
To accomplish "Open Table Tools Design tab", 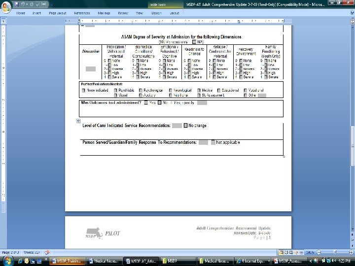I will (156, 13).
